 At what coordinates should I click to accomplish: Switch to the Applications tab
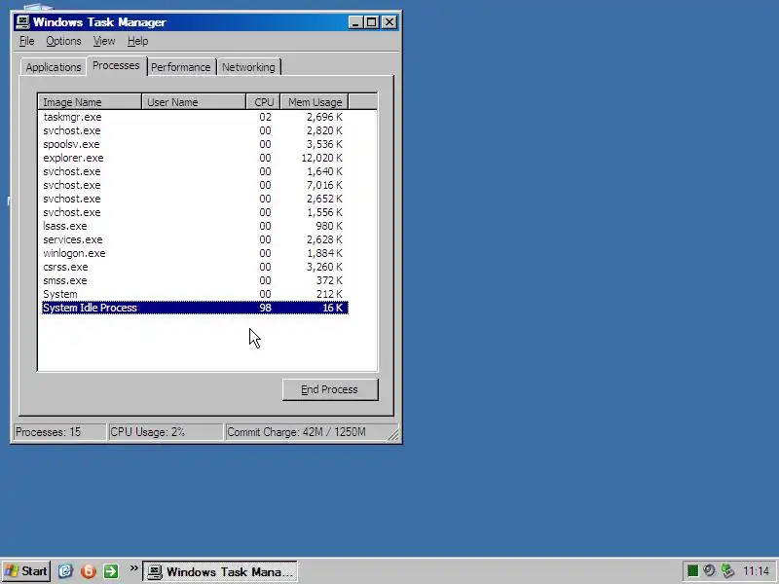[x=54, y=67]
